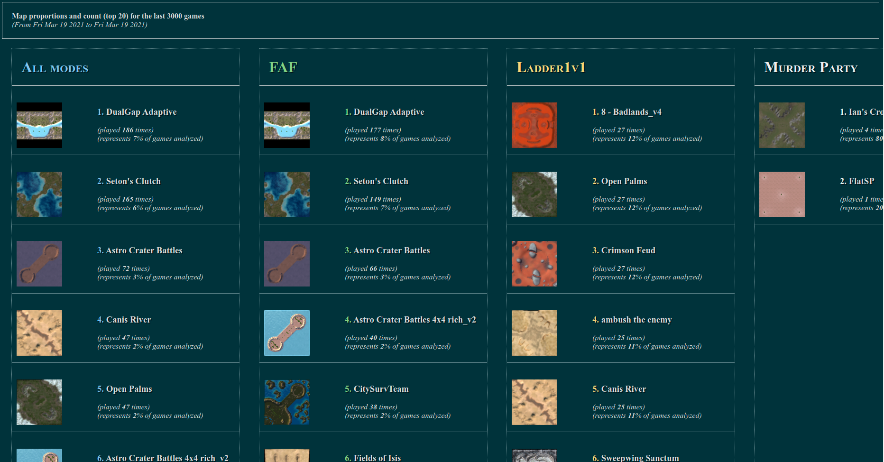Click 'played 72 times' text
The width and height of the screenshot is (884, 462).
123,268
